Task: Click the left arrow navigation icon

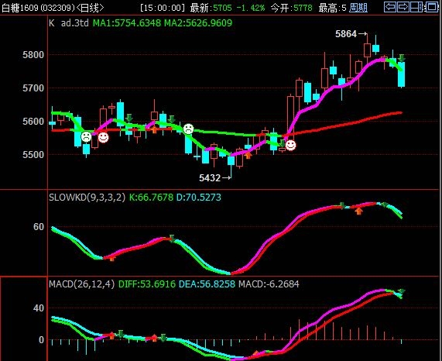Action: [390, 7]
